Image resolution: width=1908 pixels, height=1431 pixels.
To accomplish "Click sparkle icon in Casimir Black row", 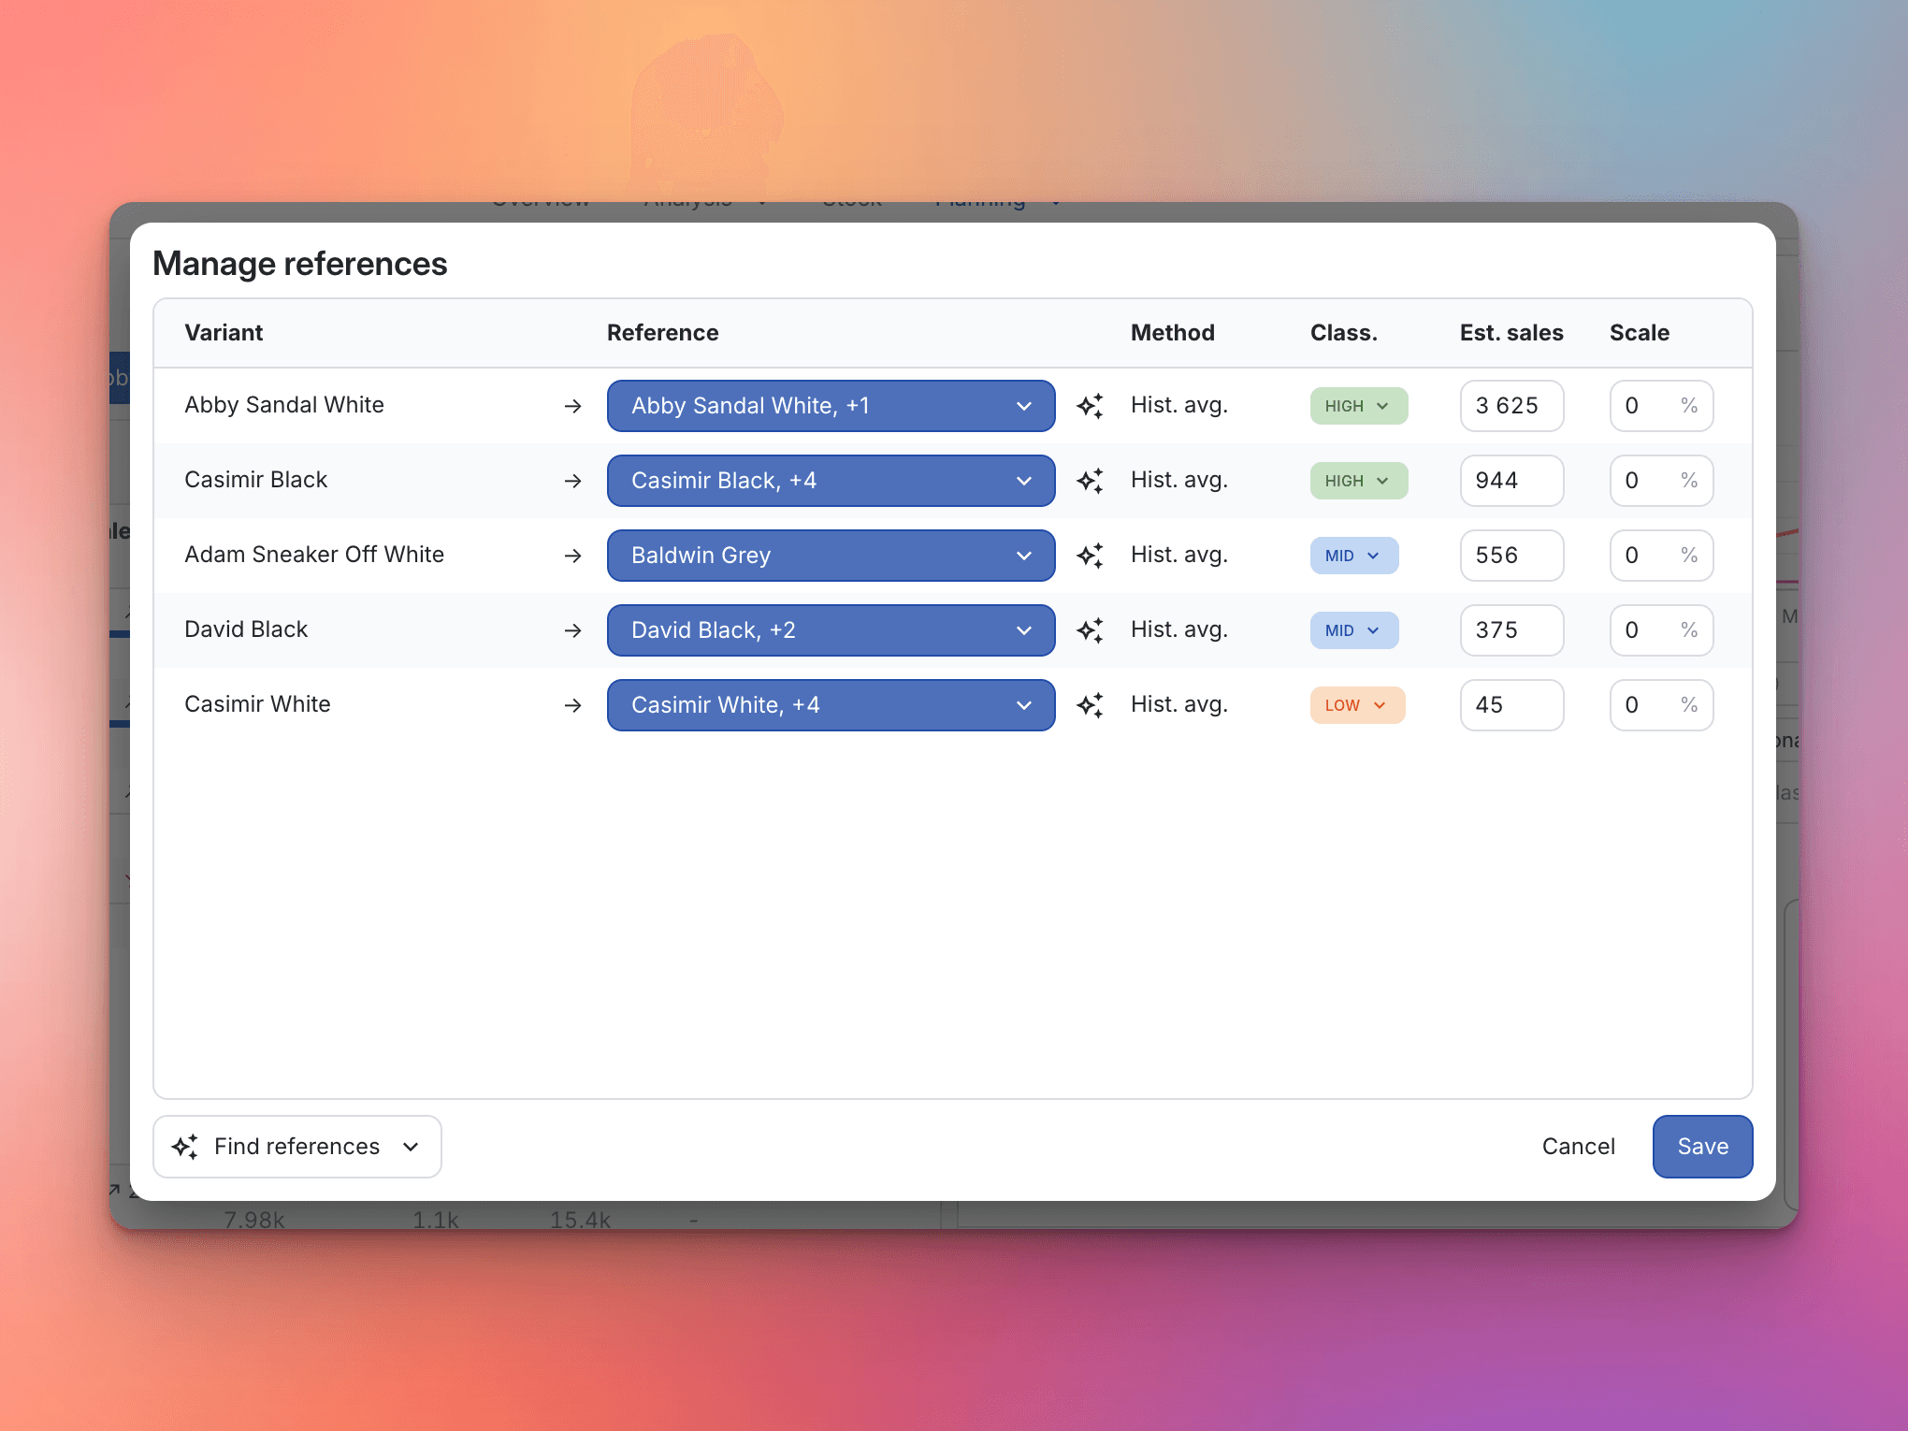I will (1090, 481).
